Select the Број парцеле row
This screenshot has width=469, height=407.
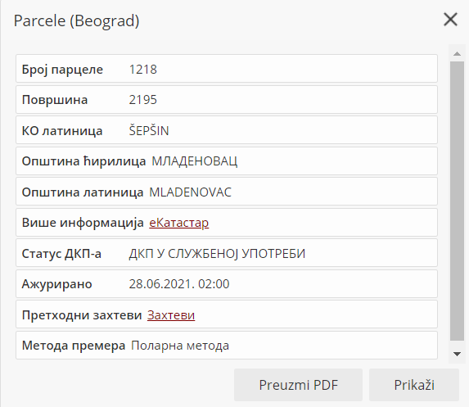click(227, 69)
